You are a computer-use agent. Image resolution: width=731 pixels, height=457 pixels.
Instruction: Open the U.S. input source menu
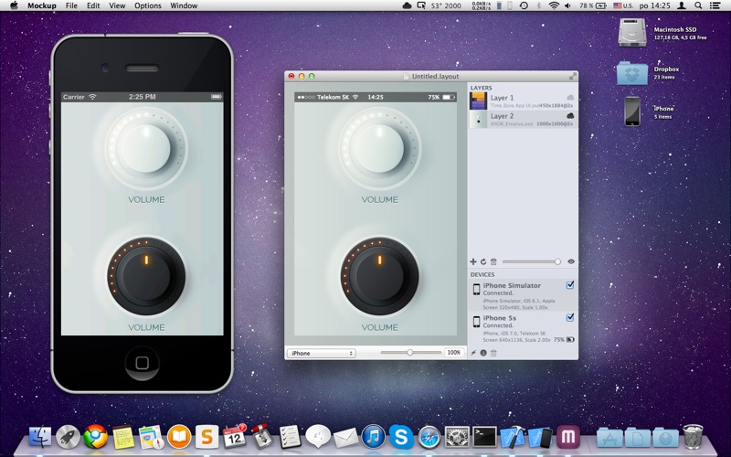[623, 5]
